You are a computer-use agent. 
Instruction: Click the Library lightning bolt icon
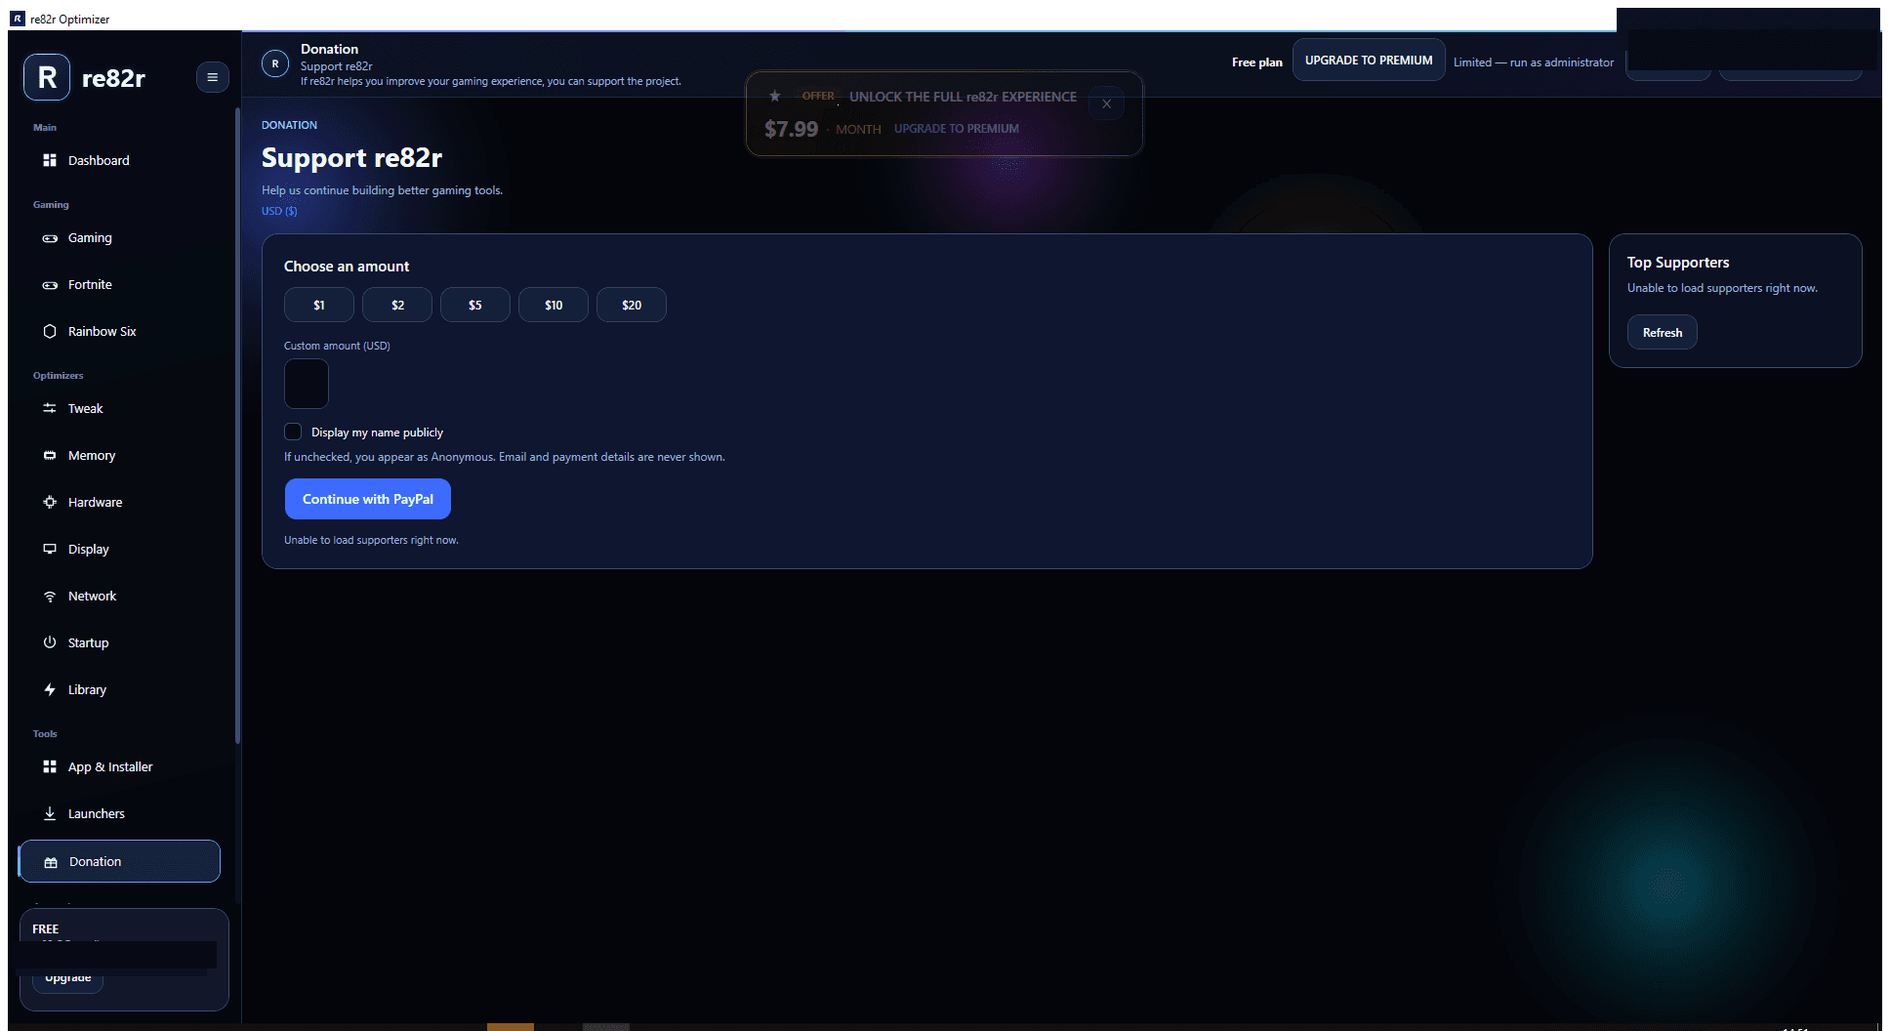tap(50, 689)
